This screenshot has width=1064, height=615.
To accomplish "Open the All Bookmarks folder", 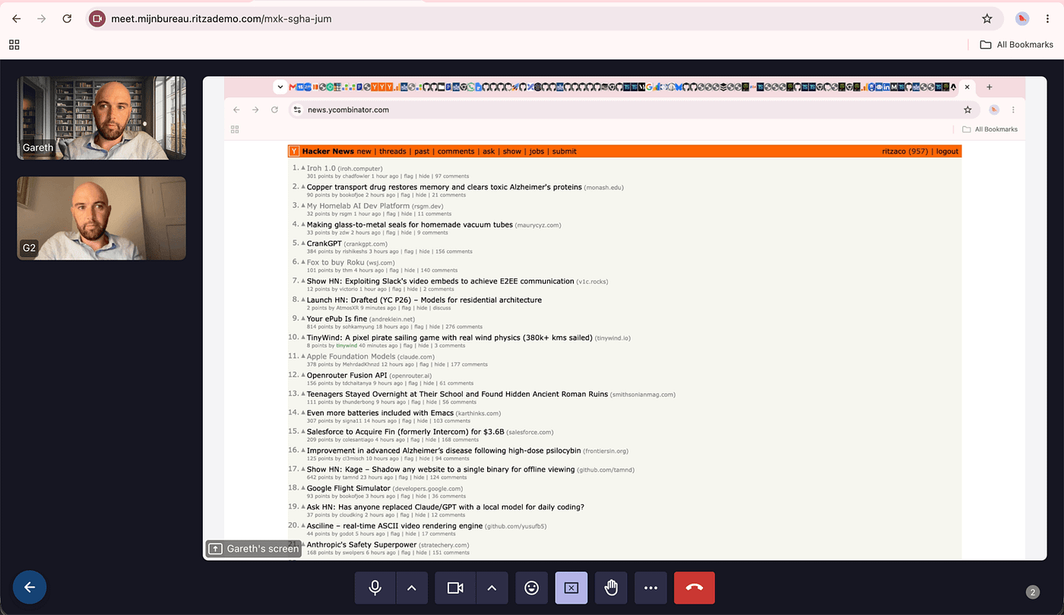I will [1016, 45].
